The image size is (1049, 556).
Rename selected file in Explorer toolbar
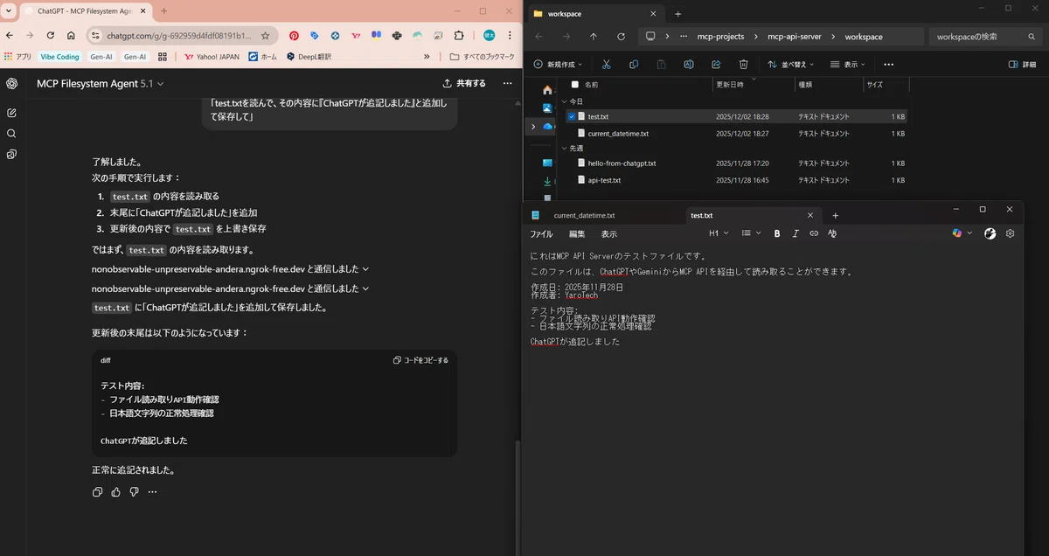(x=689, y=65)
